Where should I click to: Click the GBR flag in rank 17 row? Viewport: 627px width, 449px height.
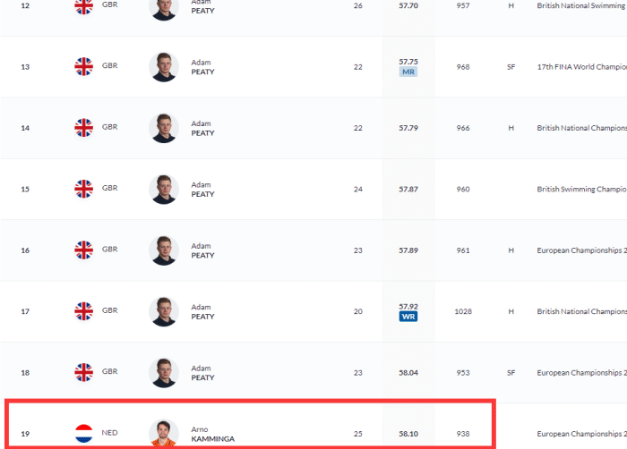tap(83, 311)
